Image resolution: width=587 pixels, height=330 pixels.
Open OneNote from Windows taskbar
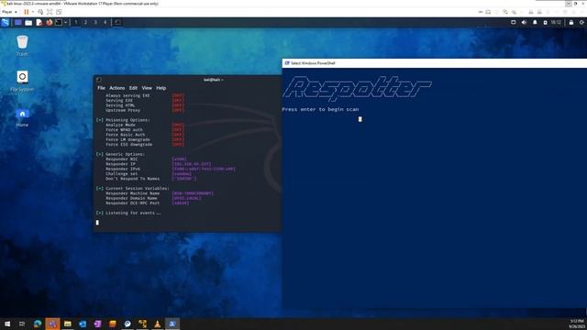(97, 324)
